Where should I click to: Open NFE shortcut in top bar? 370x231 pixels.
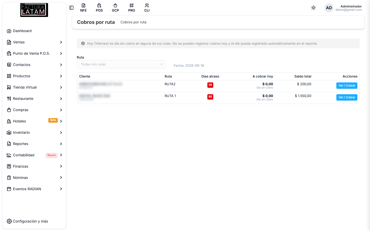click(83, 8)
